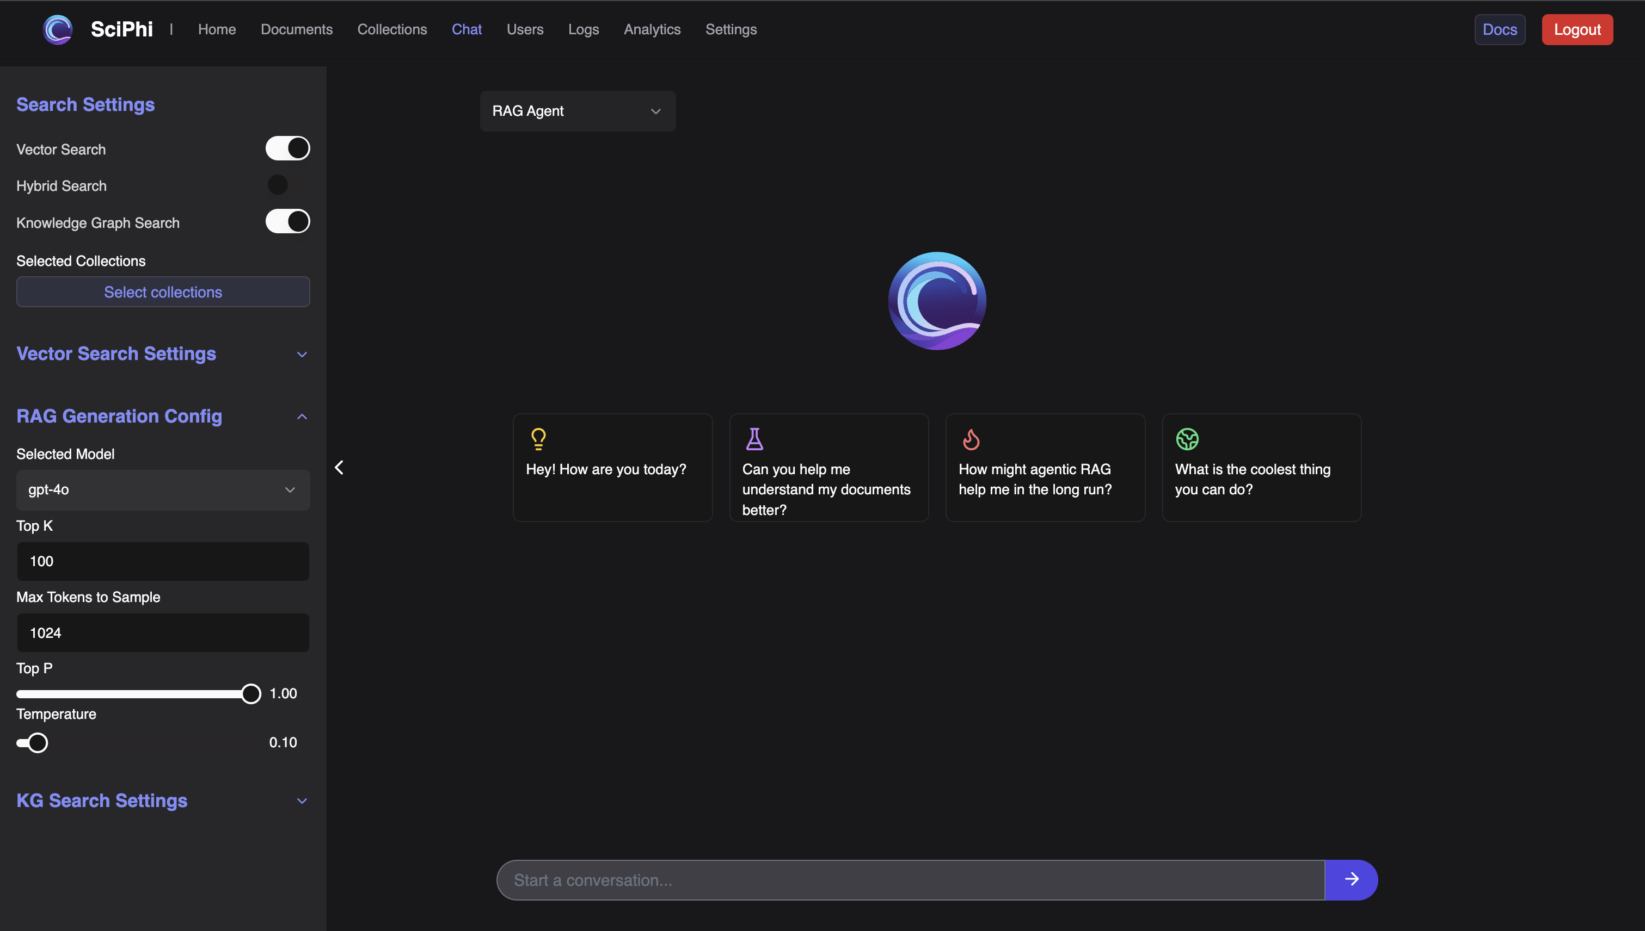Open the RAG Agent mode dropdown
The width and height of the screenshot is (1645, 931).
(578, 110)
